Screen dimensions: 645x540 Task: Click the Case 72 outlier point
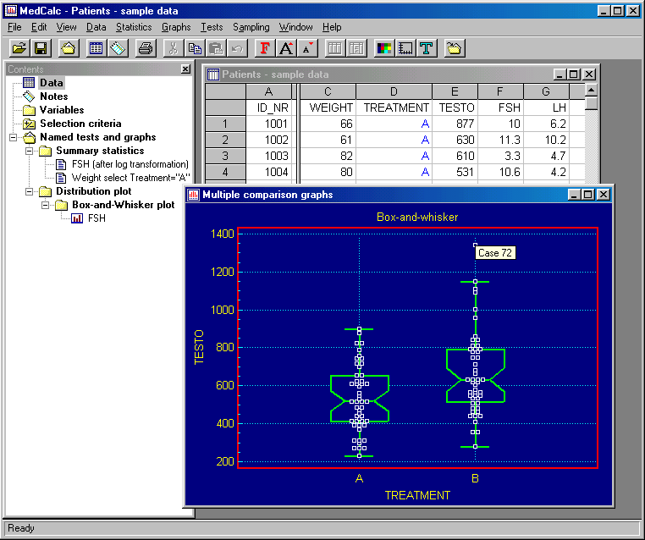475,245
